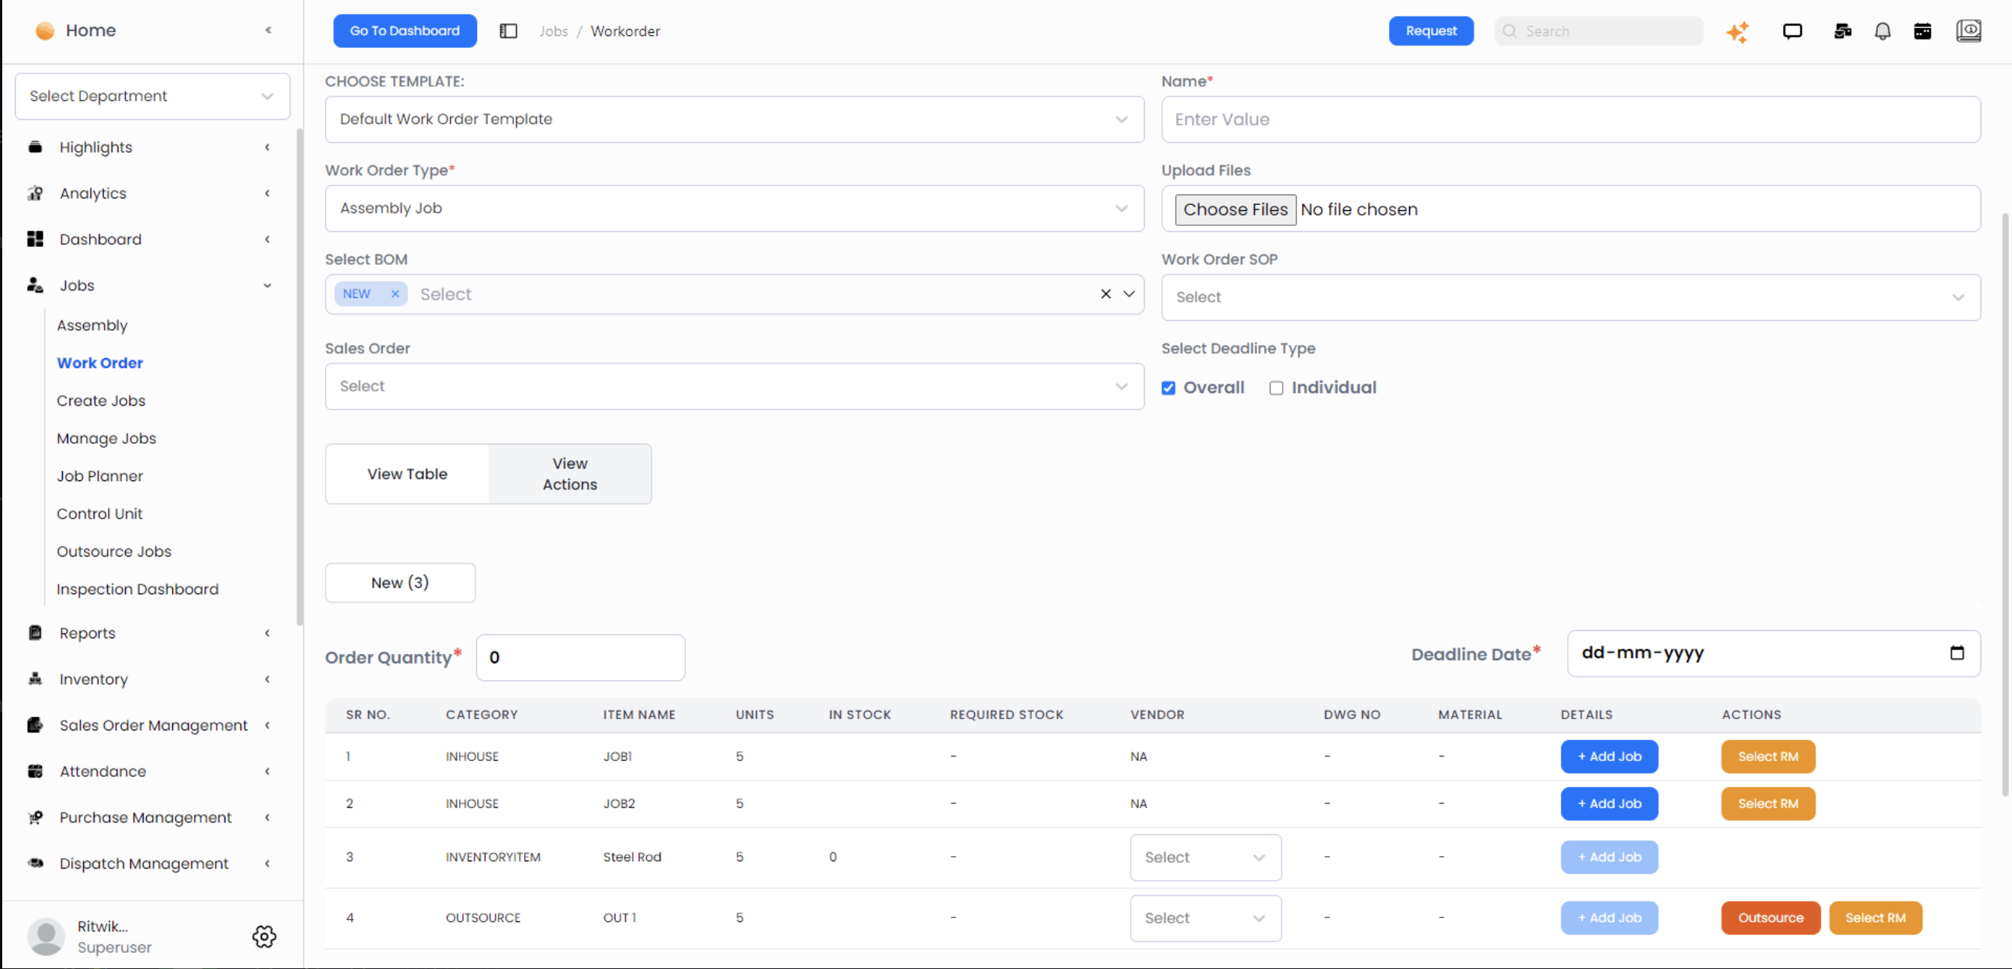This screenshot has height=969, width=2012.
Task: Switch to the View Actions tab
Action: (569, 474)
